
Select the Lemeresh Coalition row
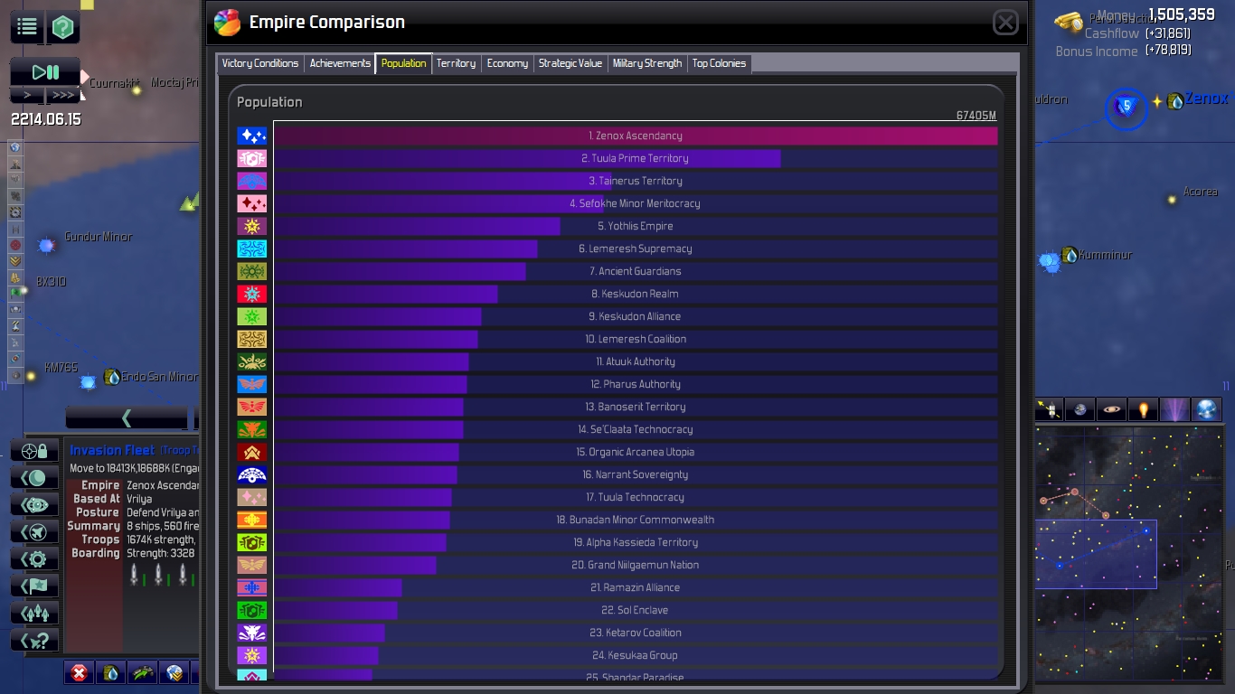pos(636,339)
